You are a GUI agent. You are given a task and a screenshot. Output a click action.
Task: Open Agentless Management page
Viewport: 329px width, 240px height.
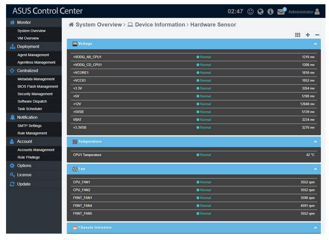36,62
